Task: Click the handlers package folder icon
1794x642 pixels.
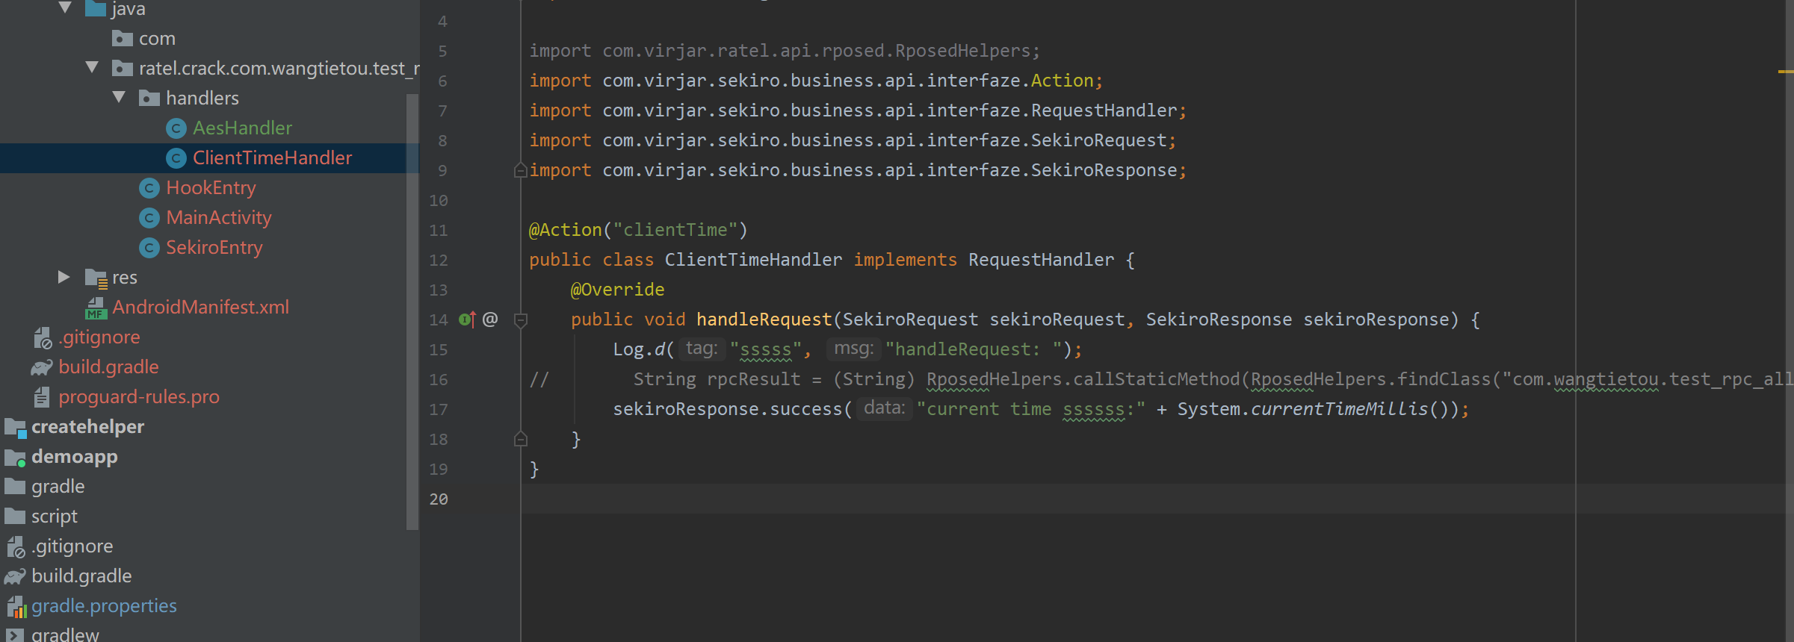Action: coord(149,98)
